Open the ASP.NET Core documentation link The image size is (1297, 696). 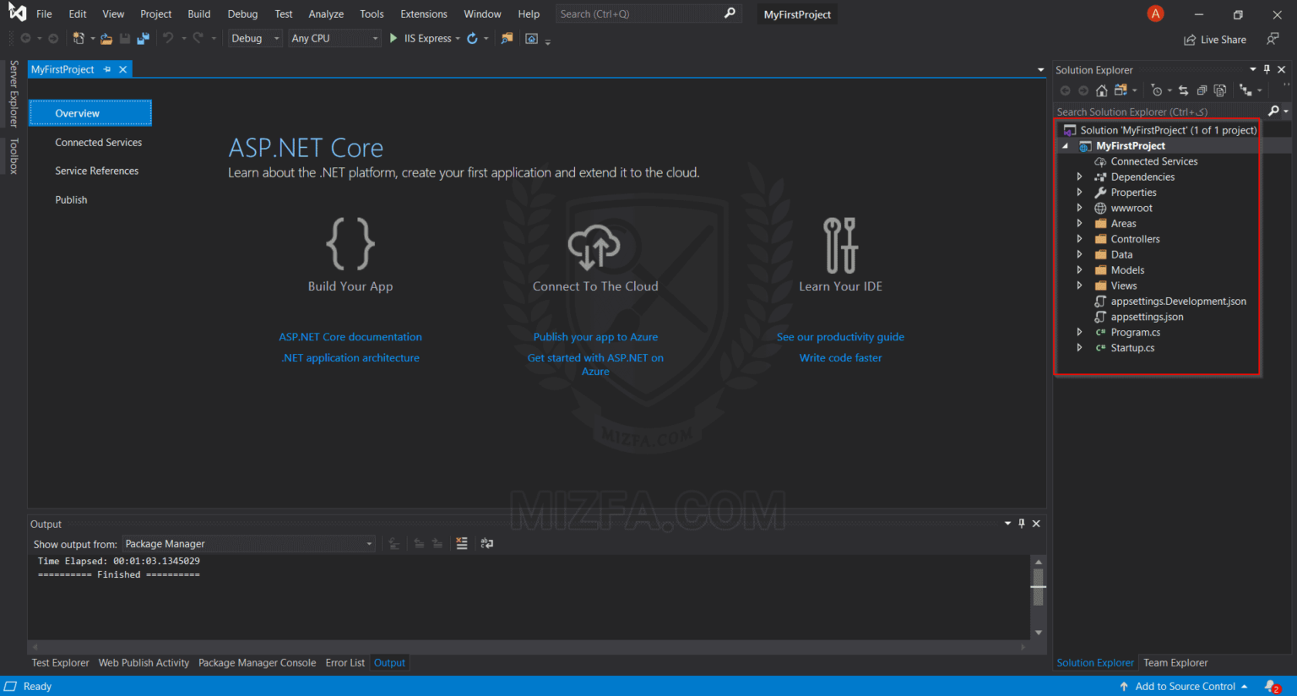350,336
